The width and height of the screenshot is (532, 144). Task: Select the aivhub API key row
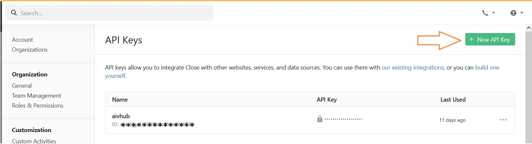pyautogui.click(x=310, y=120)
